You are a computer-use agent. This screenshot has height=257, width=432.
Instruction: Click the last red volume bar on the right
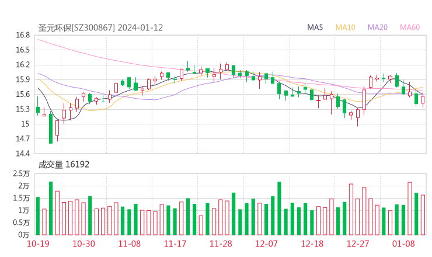click(423, 215)
